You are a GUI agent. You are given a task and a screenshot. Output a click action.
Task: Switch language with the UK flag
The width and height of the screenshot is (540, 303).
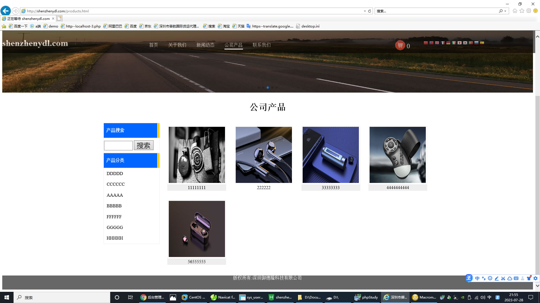click(437, 43)
